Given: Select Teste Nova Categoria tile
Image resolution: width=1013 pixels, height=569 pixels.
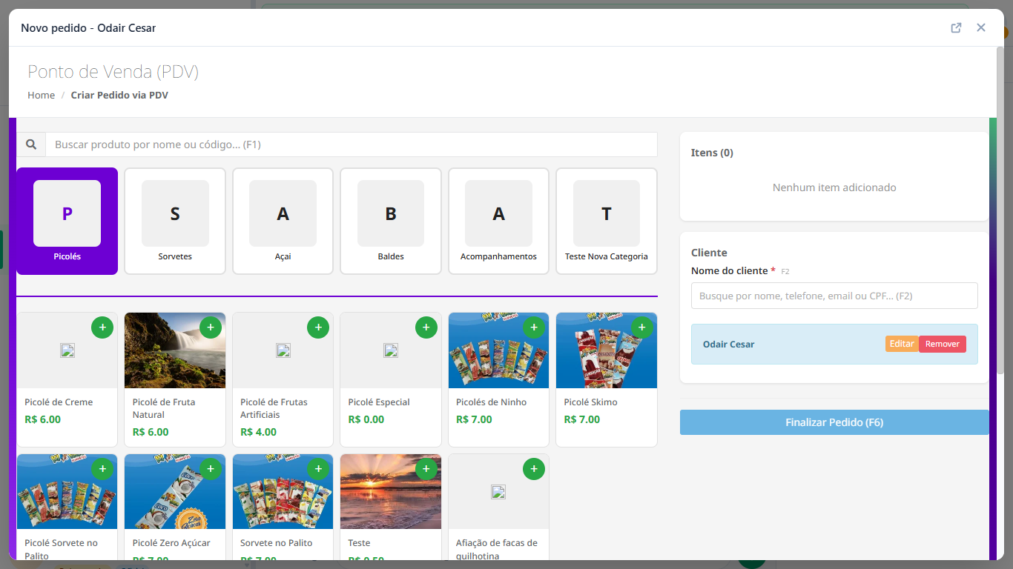Looking at the screenshot, I should [x=607, y=221].
